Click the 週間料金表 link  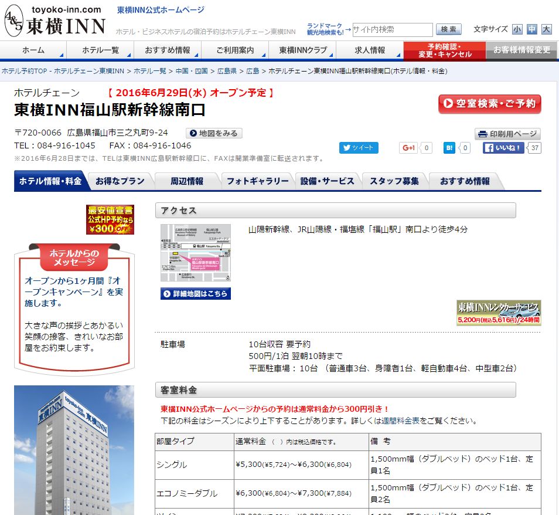400,421
